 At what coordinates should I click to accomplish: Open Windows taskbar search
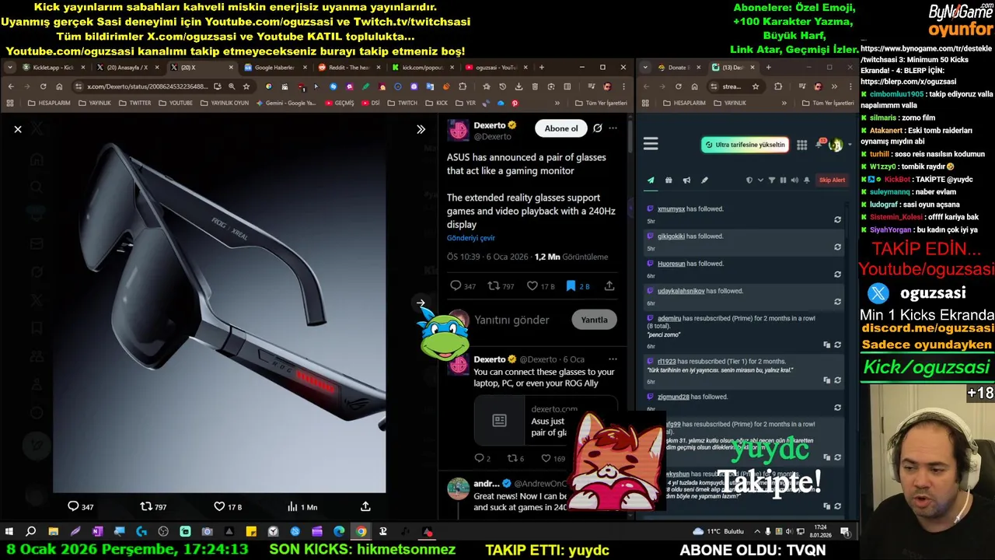coord(31,532)
